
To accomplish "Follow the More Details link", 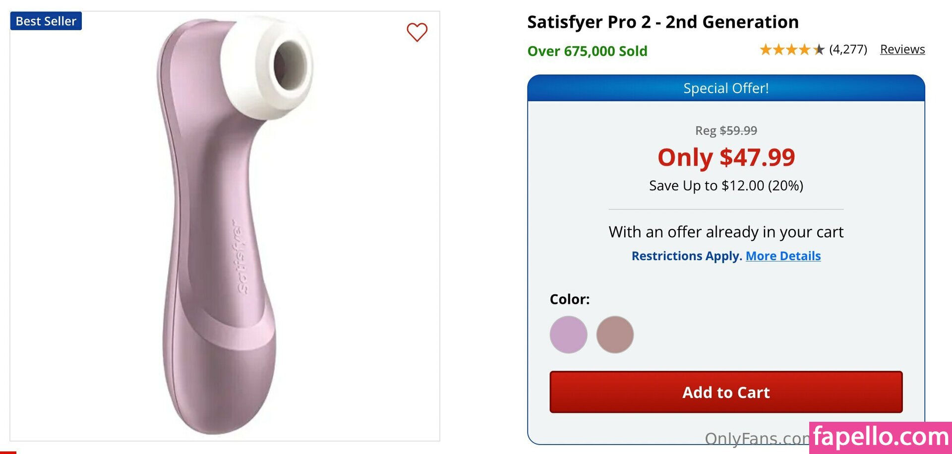I will (783, 256).
